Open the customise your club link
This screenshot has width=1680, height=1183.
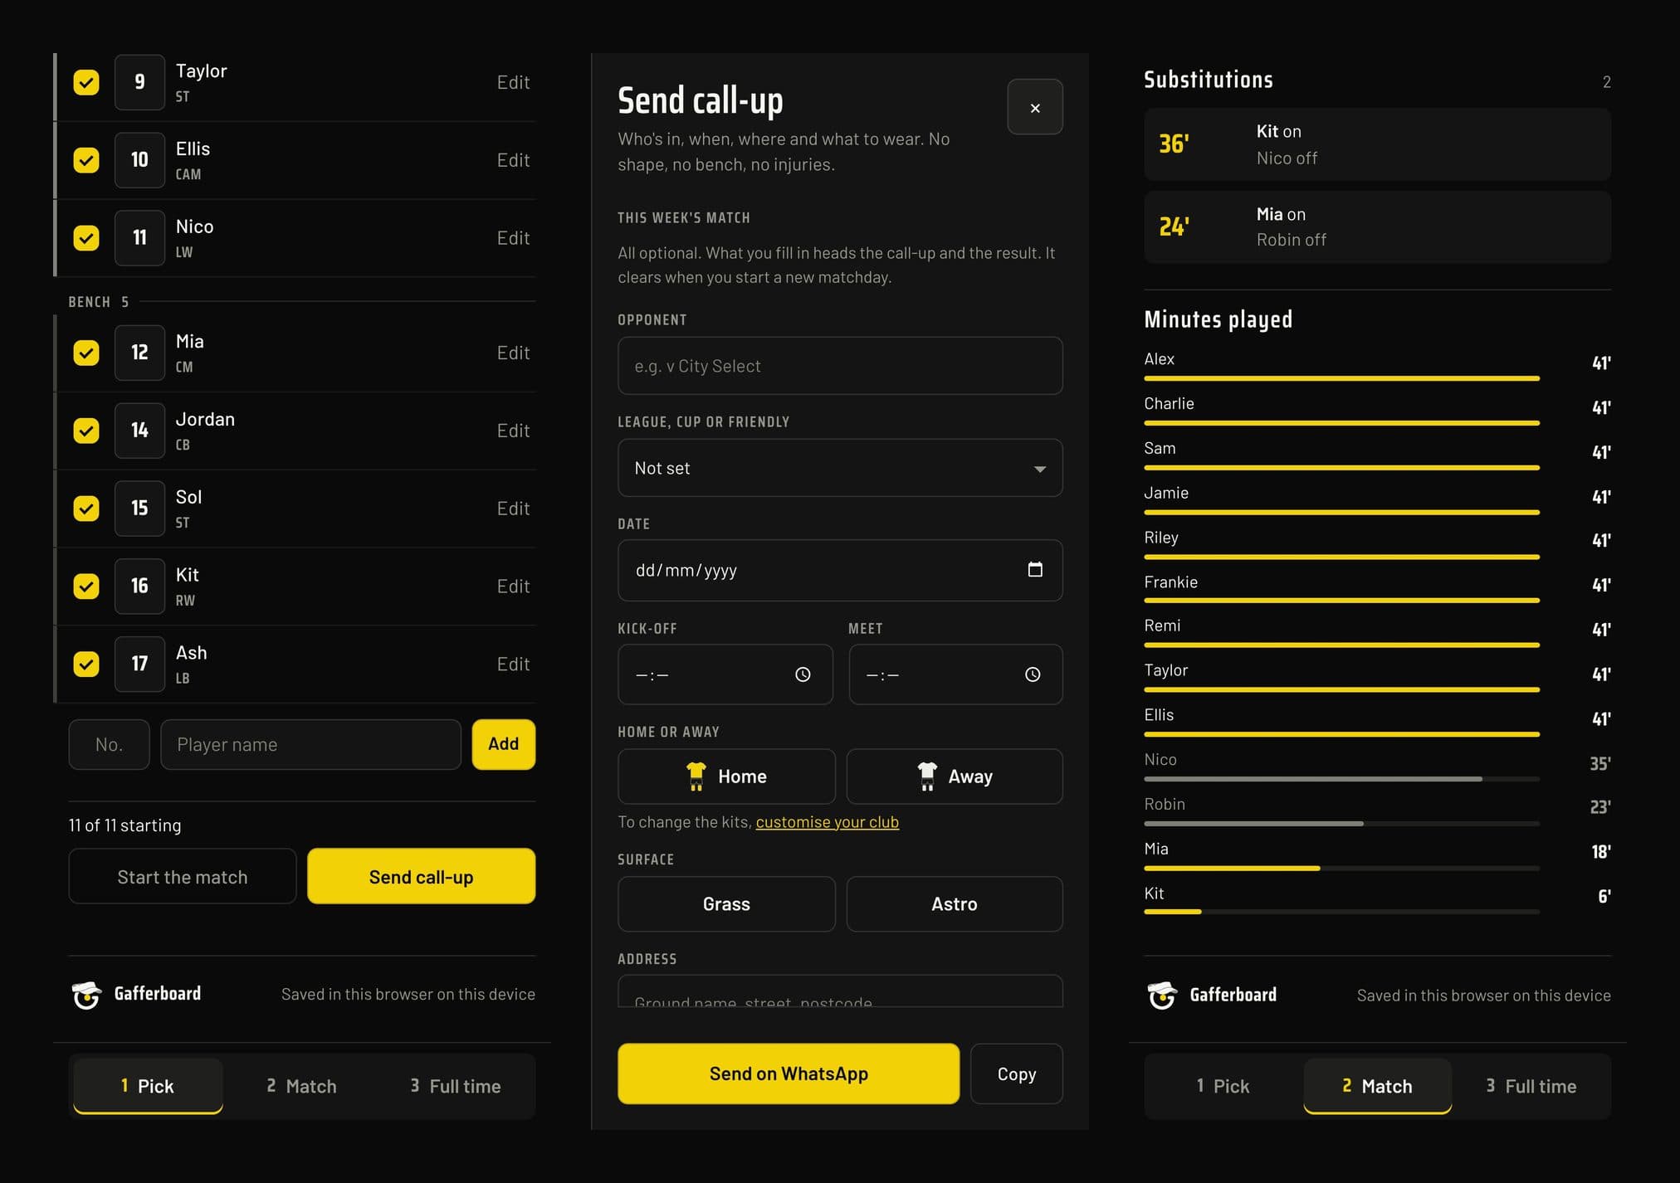(x=828, y=822)
